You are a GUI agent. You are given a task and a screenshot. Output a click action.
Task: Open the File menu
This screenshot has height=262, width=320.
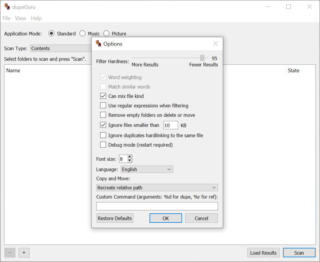pos(7,18)
